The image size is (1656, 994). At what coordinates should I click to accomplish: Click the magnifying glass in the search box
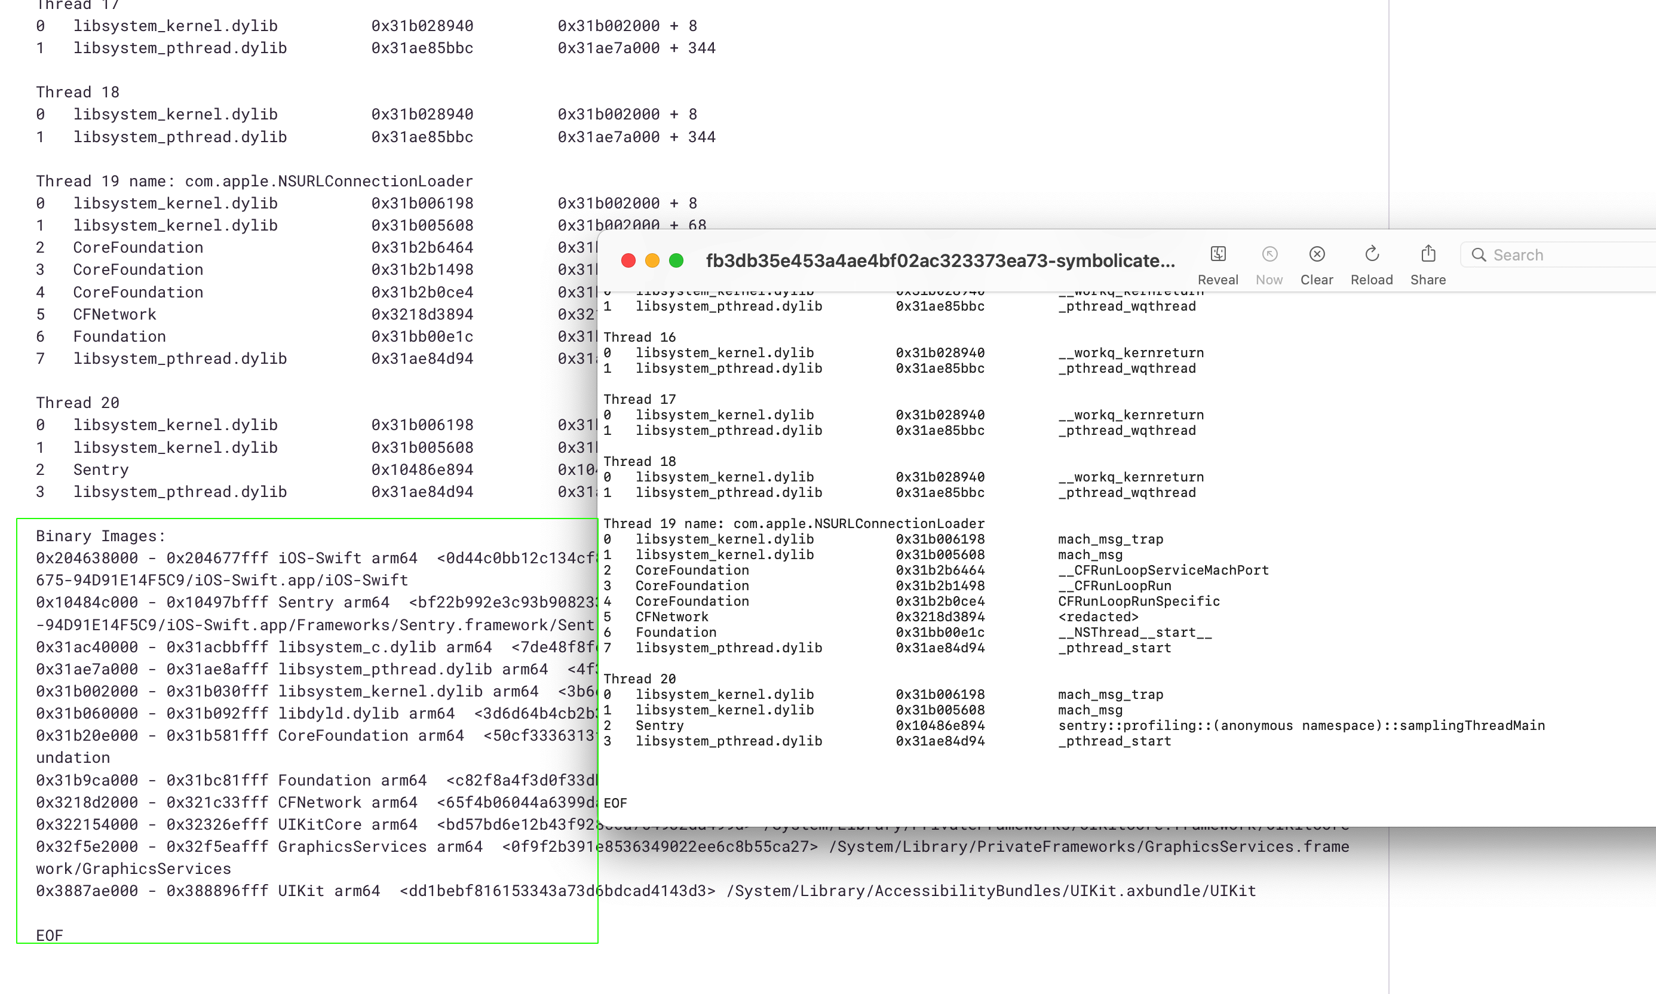[x=1480, y=254]
